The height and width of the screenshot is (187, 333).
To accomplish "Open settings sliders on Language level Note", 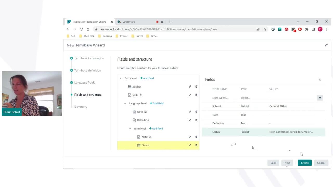I will click(x=146, y=112).
